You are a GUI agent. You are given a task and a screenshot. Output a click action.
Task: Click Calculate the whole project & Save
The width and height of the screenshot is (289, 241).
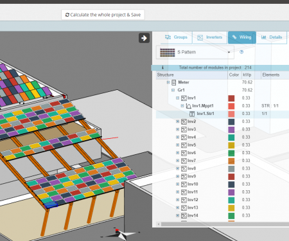103,15
